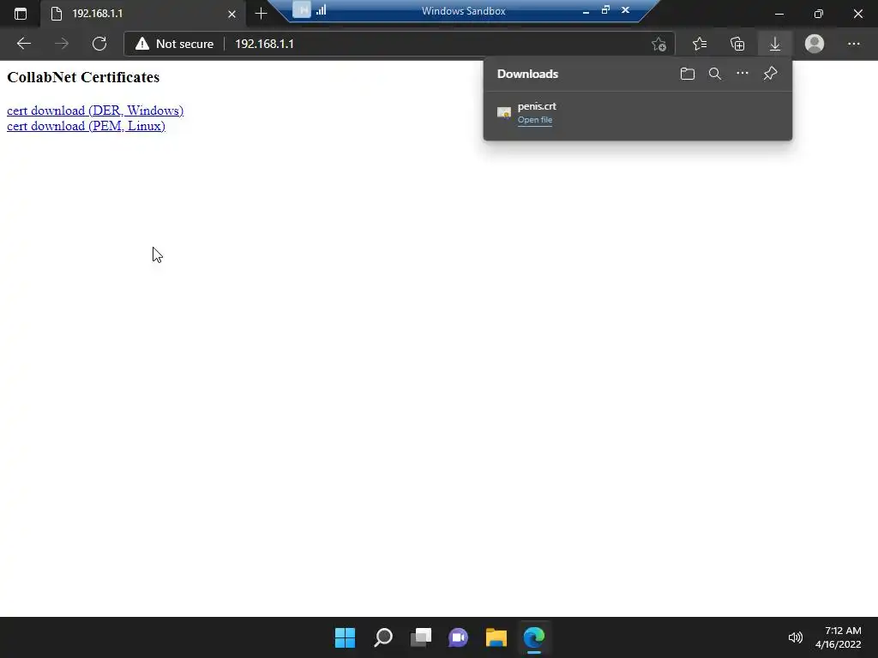The image size is (878, 658).
Task: Close the 192.168.1.1 browser tab
Action: [x=232, y=14]
